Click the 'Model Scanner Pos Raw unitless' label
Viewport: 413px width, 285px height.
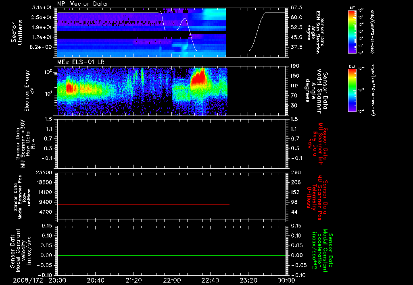click(x=22, y=197)
